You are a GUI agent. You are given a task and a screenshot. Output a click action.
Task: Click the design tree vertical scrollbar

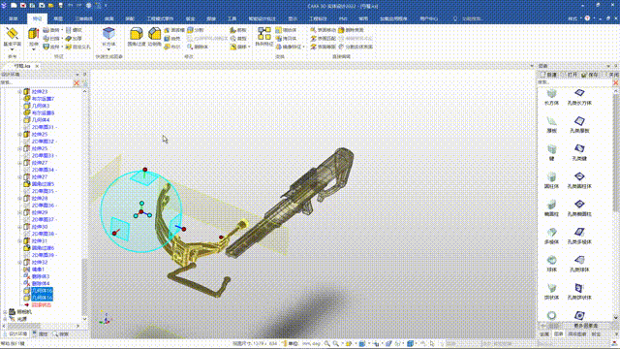pyautogui.click(x=84, y=205)
